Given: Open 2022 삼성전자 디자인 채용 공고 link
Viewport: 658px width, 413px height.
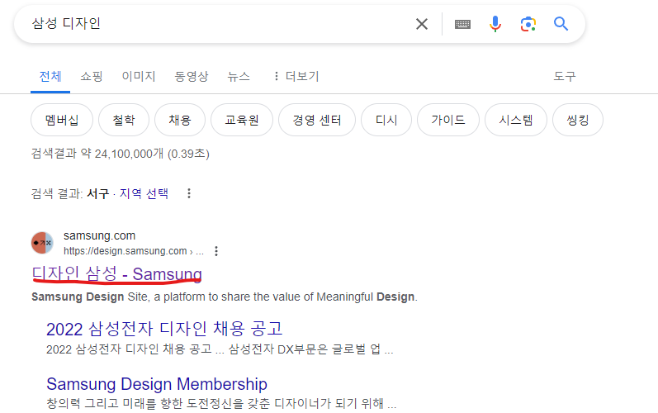Looking at the screenshot, I should (164, 329).
